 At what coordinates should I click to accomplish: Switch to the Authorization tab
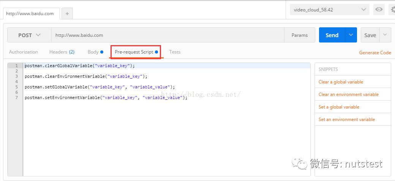click(x=24, y=52)
